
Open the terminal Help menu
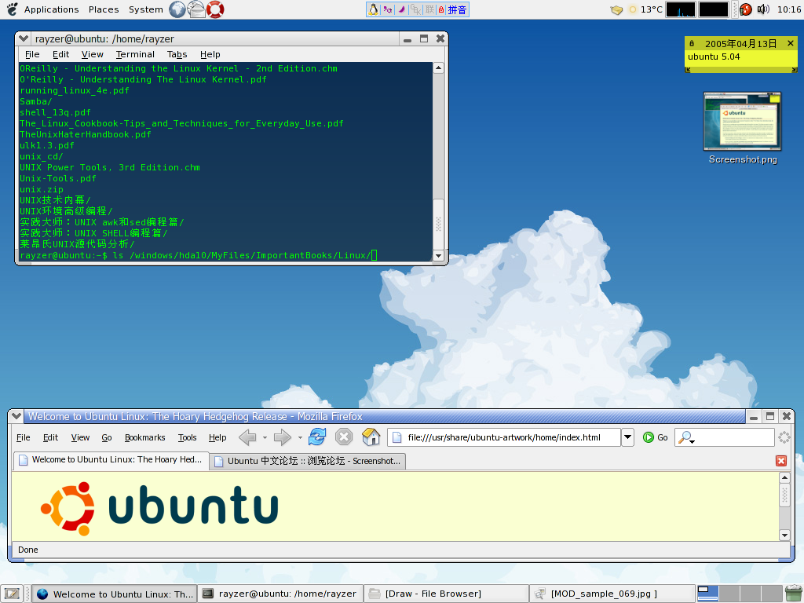point(210,54)
